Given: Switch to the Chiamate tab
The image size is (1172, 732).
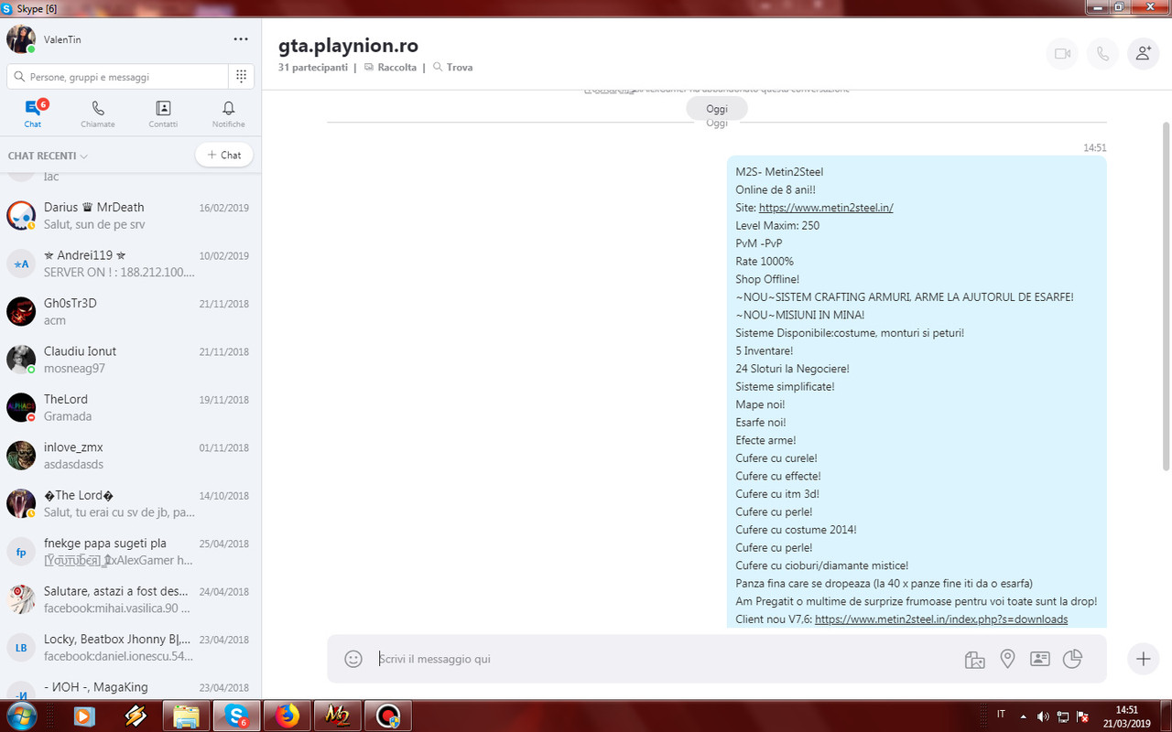Looking at the screenshot, I should click(98, 114).
